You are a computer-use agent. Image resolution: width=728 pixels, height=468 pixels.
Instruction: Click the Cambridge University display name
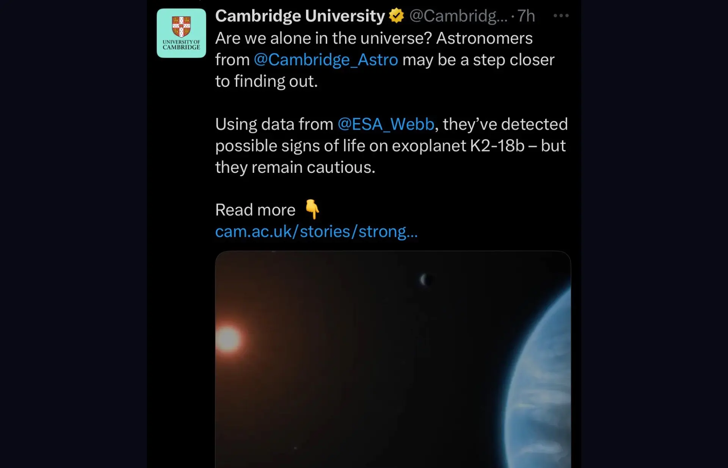pos(300,16)
